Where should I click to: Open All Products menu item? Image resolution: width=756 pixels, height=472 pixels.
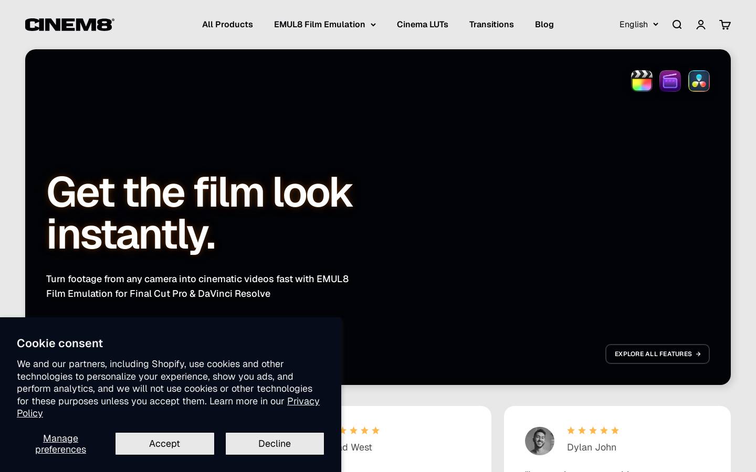[227, 25]
